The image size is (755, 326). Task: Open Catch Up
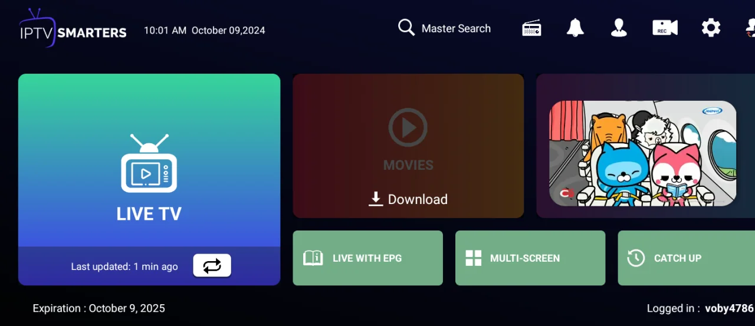[686, 258]
